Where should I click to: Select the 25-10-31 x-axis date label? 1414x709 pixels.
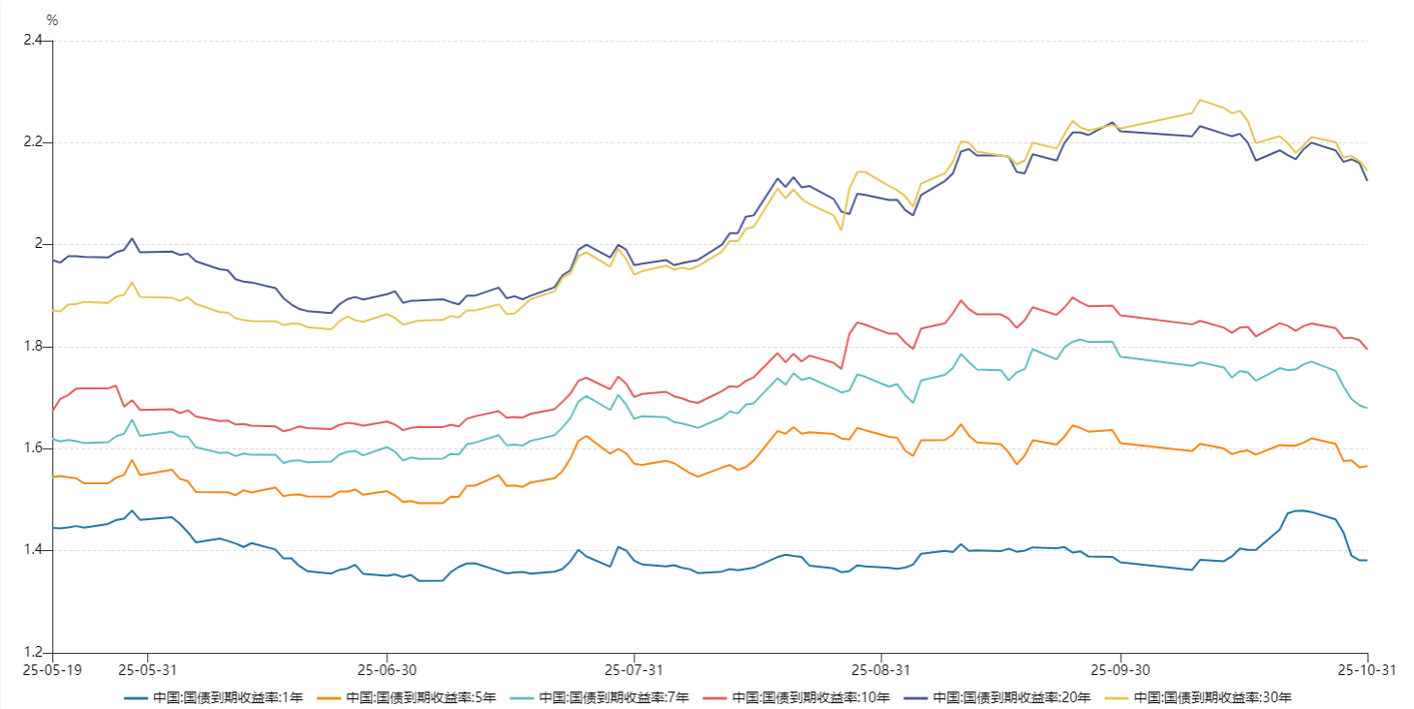click(1366, 669)
